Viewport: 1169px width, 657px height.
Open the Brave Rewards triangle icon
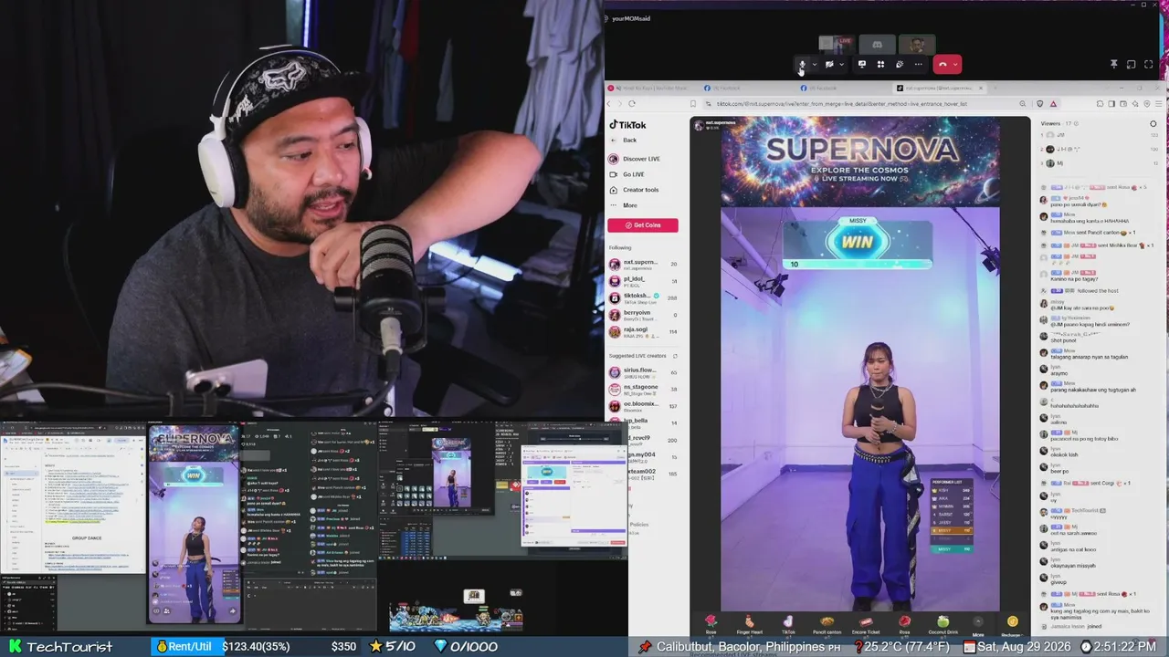point(1053,104)
